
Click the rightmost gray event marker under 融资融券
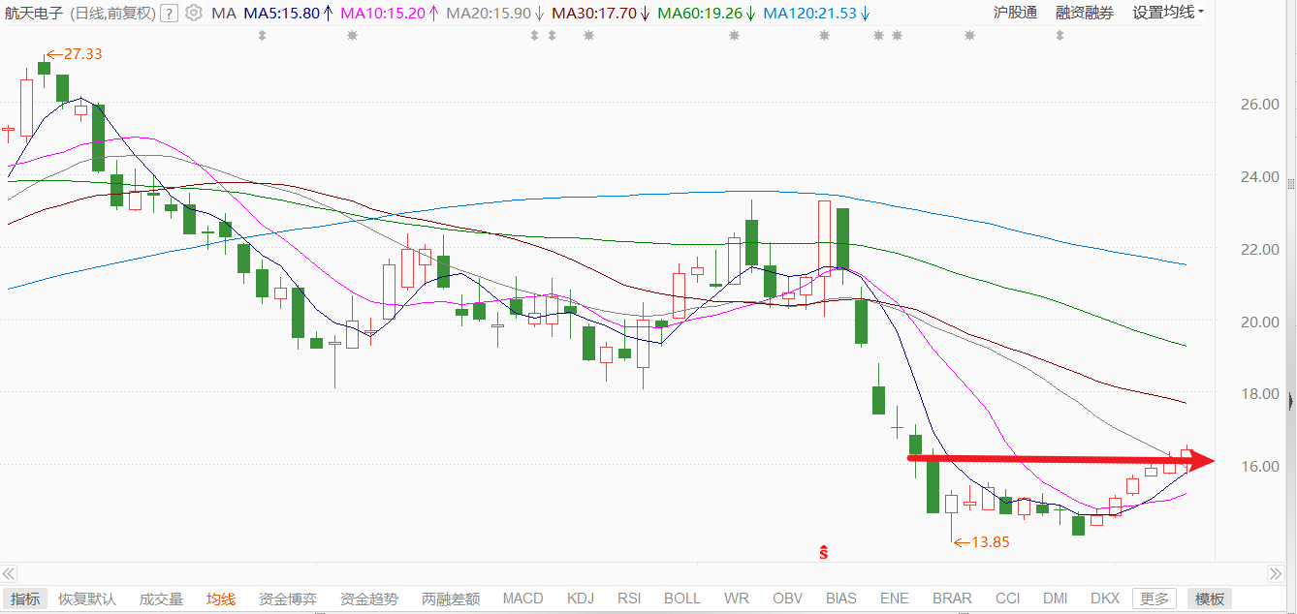point(1060,36)
